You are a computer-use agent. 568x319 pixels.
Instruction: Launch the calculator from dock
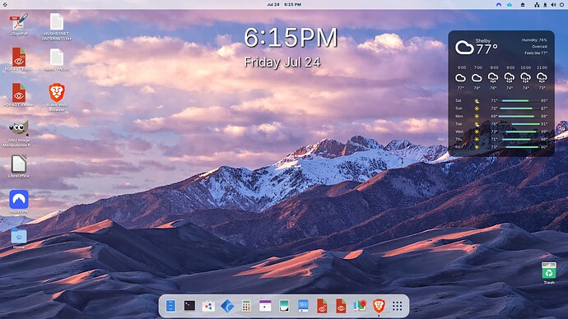click(x=246, y=306)
